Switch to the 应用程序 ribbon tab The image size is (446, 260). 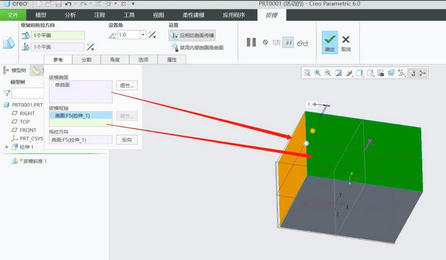coord(234,15)
